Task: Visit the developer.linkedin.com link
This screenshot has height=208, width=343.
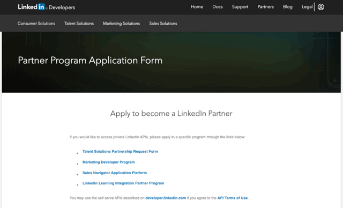Action: click(166, 198)
